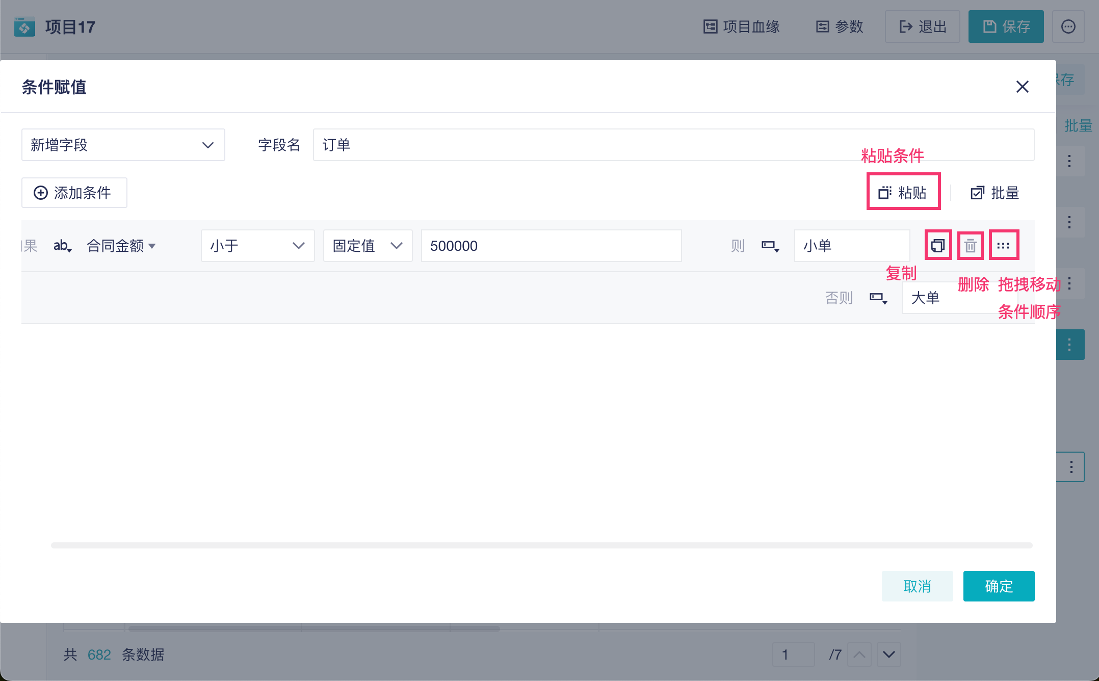Click 确定 to confirm dialog

click(999, 586)
